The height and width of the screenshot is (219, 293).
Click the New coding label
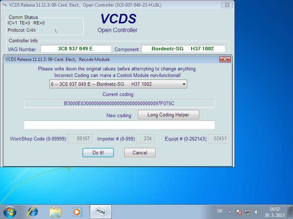click(x=119, y=115)
